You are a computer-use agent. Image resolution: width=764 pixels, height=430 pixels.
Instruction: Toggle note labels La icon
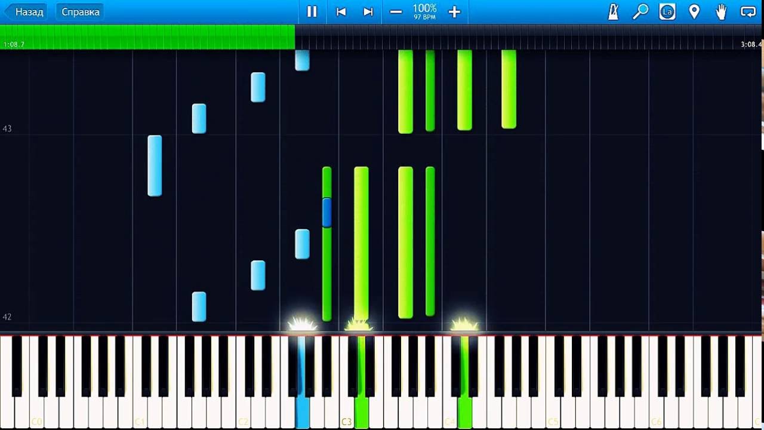tap(667, 11)
